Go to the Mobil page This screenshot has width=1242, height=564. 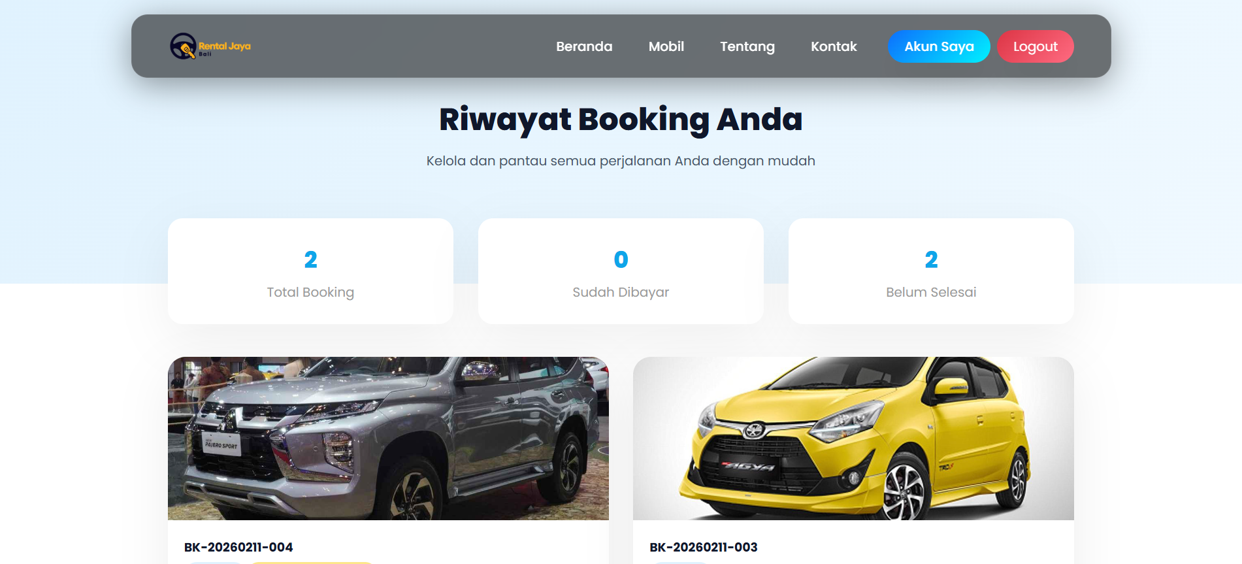point(666,46)
